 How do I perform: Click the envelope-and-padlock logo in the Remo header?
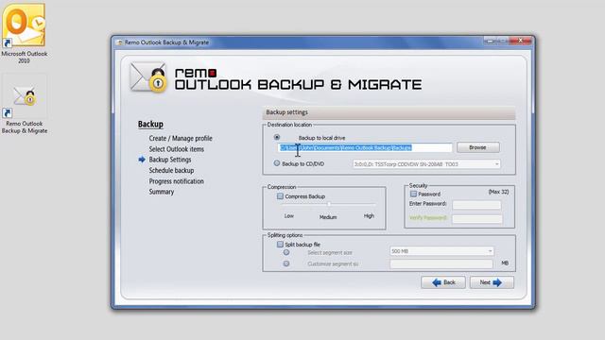(148, 76)
